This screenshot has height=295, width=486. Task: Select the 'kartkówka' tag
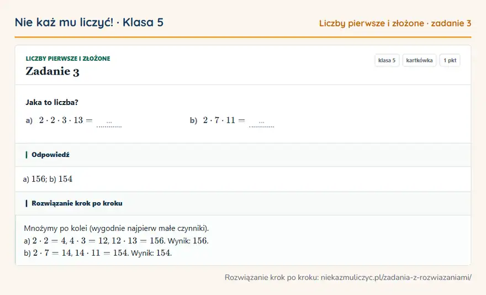click(x=419, y=60)
